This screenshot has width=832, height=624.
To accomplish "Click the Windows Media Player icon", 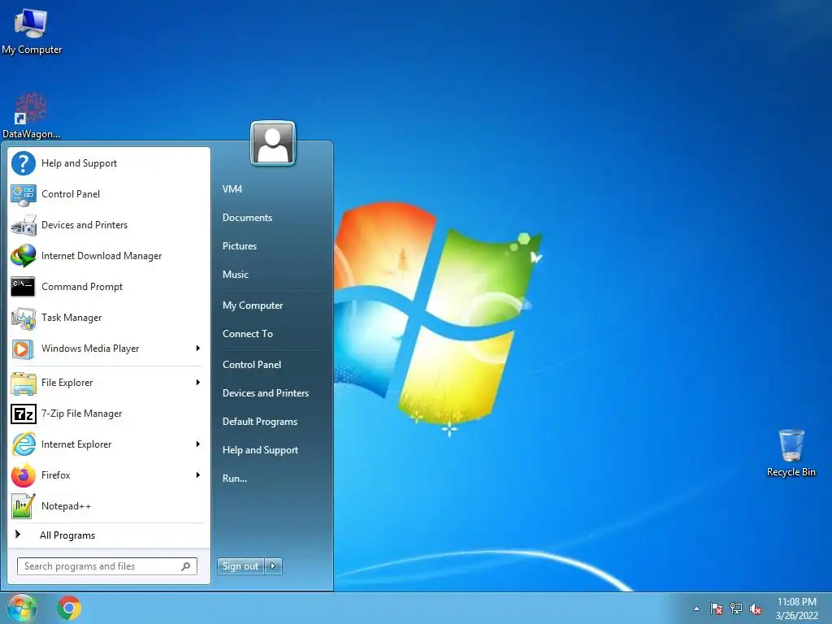I will (23, 349).
